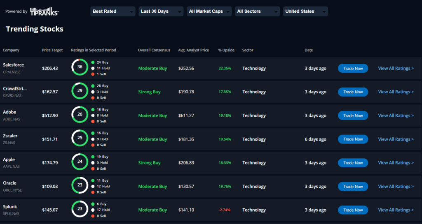This screenshot has width=422, height=224.
Task: Change the United States country dropdown
Action: (x=305, y=11)
